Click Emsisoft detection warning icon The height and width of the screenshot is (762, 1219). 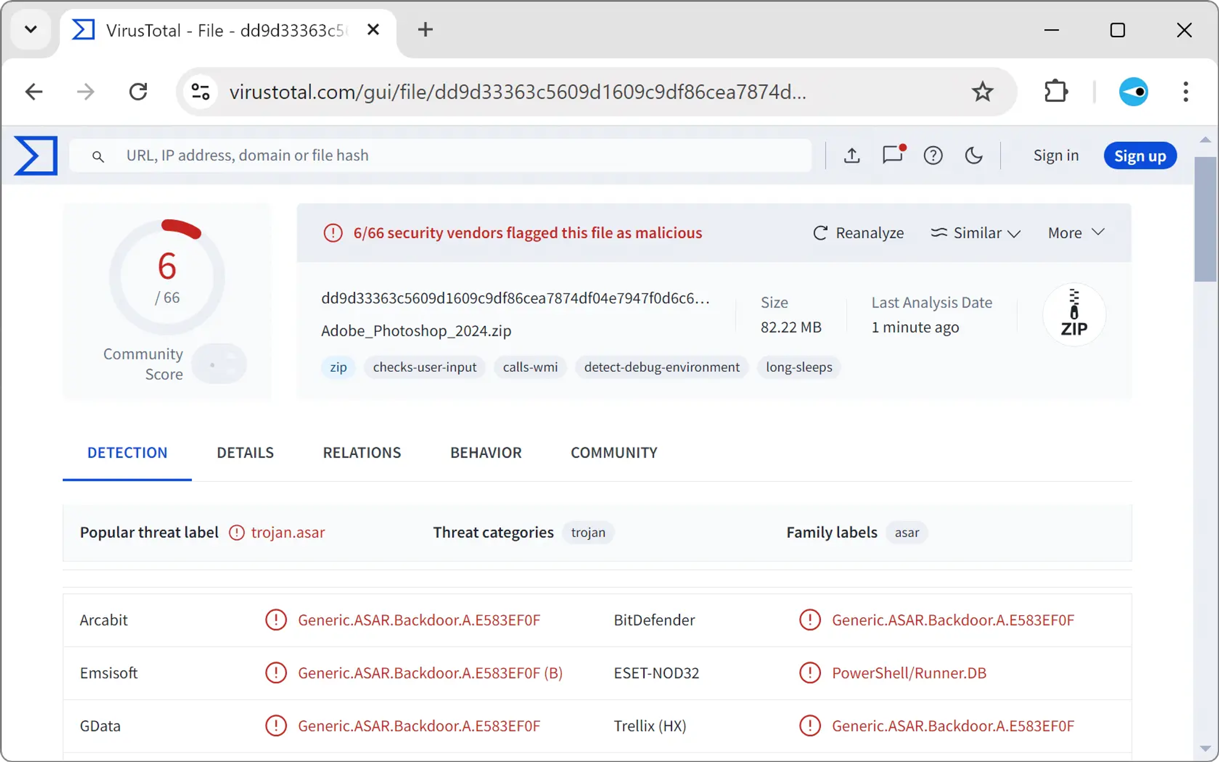(x=275, y=673)
